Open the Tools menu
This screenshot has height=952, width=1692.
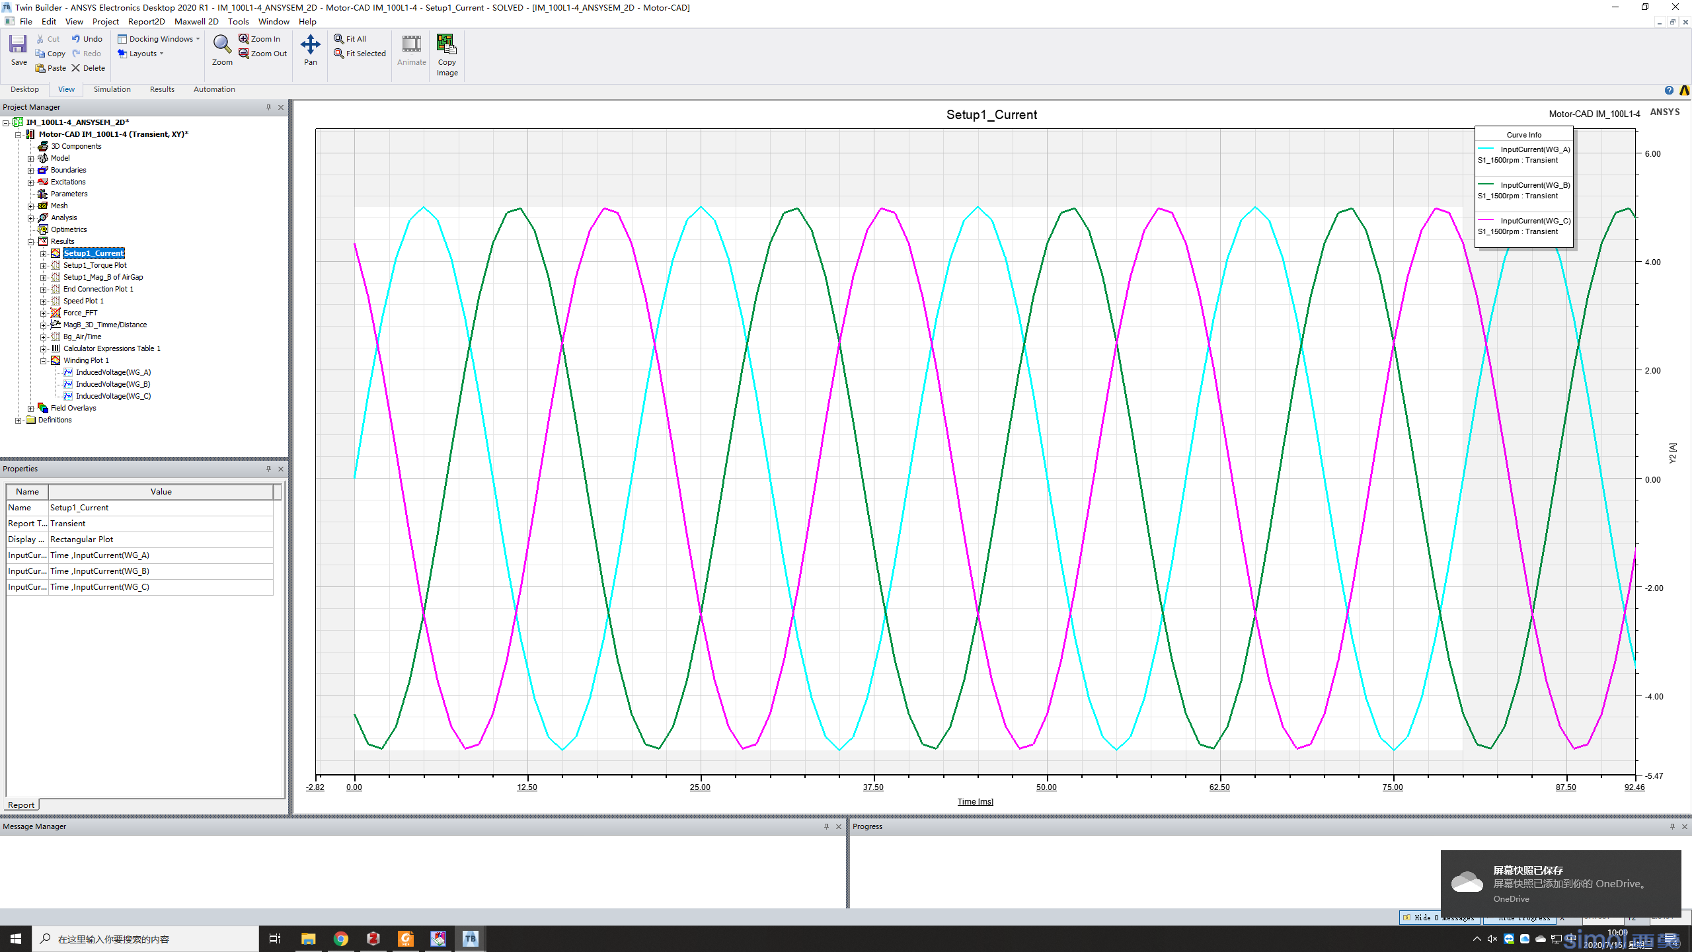tap(238, 21)
